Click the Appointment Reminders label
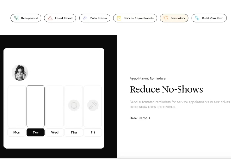231x159 pixels. [148, 79]
